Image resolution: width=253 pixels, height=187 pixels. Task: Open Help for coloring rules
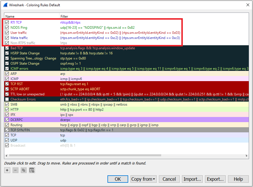click(x=238, y=179)
